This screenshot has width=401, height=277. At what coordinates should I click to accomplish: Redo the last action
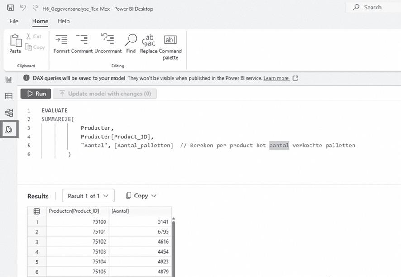tap(35, 8)
